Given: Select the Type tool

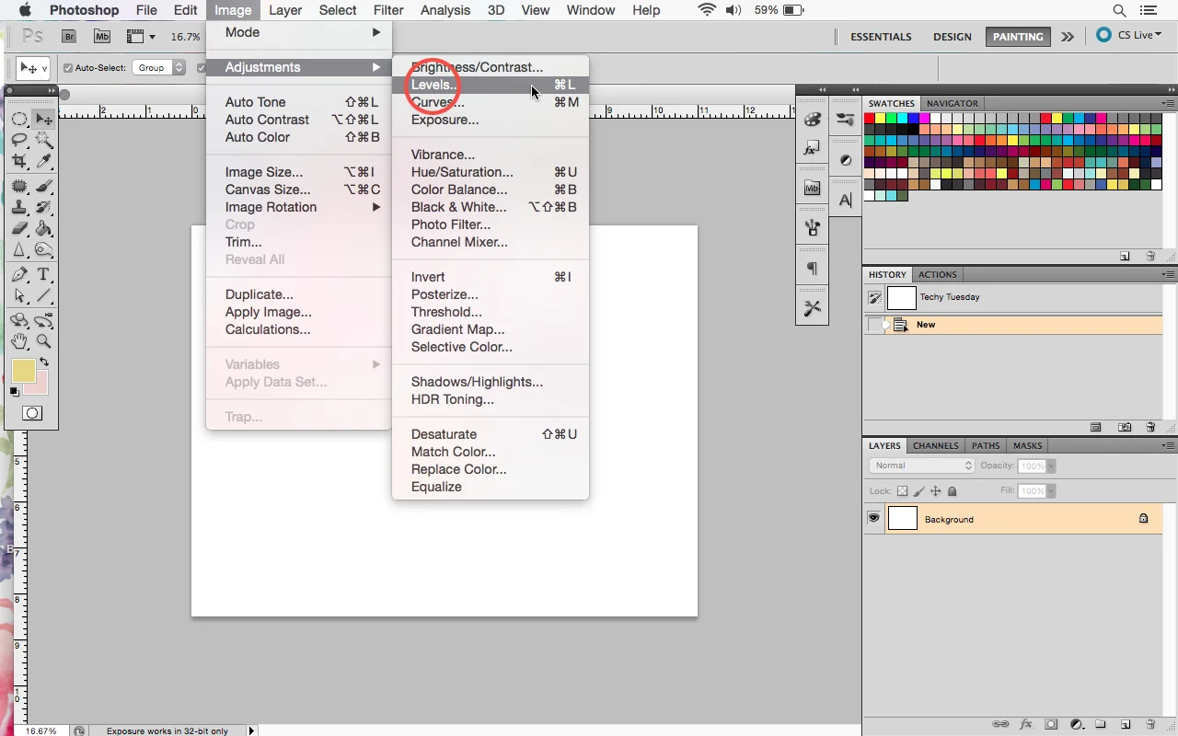Looking at the screenshot, I should 43,275.
